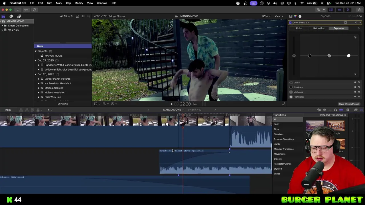Image resolution: width=365 pixels, height=205 pixels.
Task: Collapse the Dec 26, 2025 group
Action: (36, 74)
